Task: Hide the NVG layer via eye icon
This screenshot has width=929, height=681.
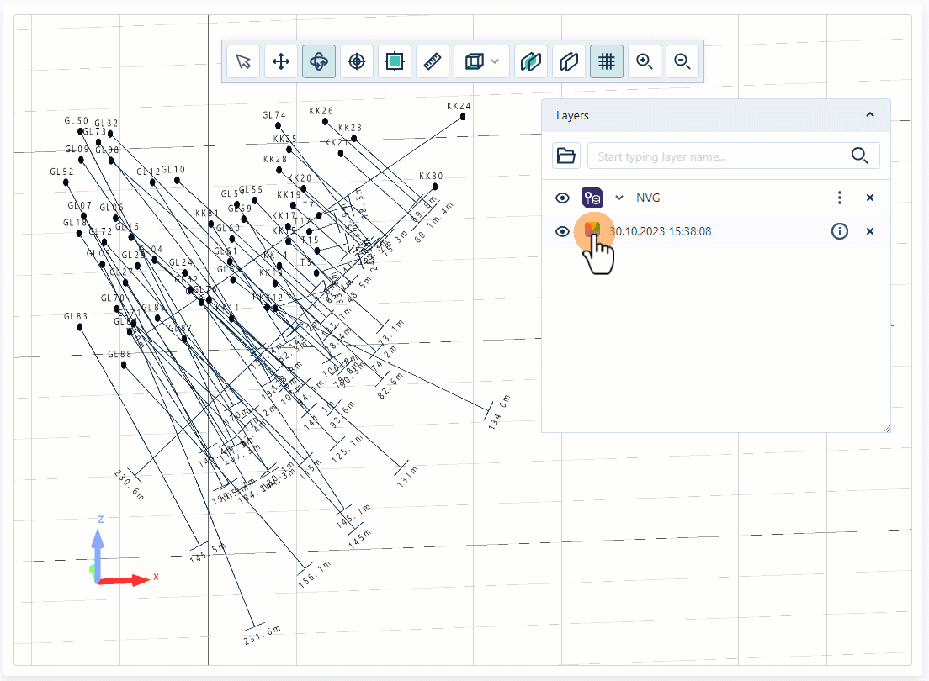Action: coord(562,198)
